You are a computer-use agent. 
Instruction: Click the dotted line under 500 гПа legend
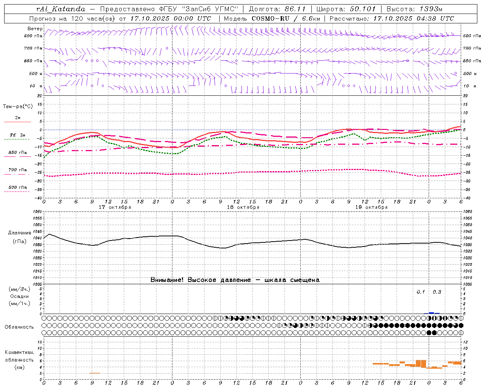[x=17, y=191]
